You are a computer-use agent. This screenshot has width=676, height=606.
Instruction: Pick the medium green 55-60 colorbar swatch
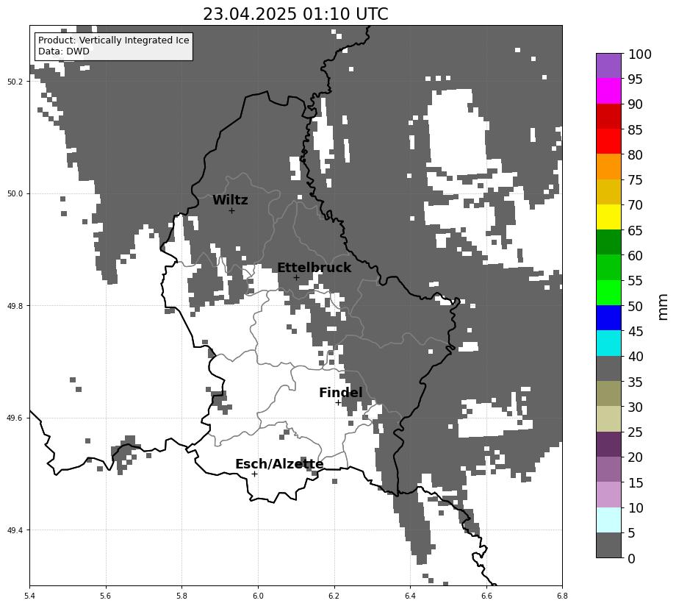pos(608,267)
